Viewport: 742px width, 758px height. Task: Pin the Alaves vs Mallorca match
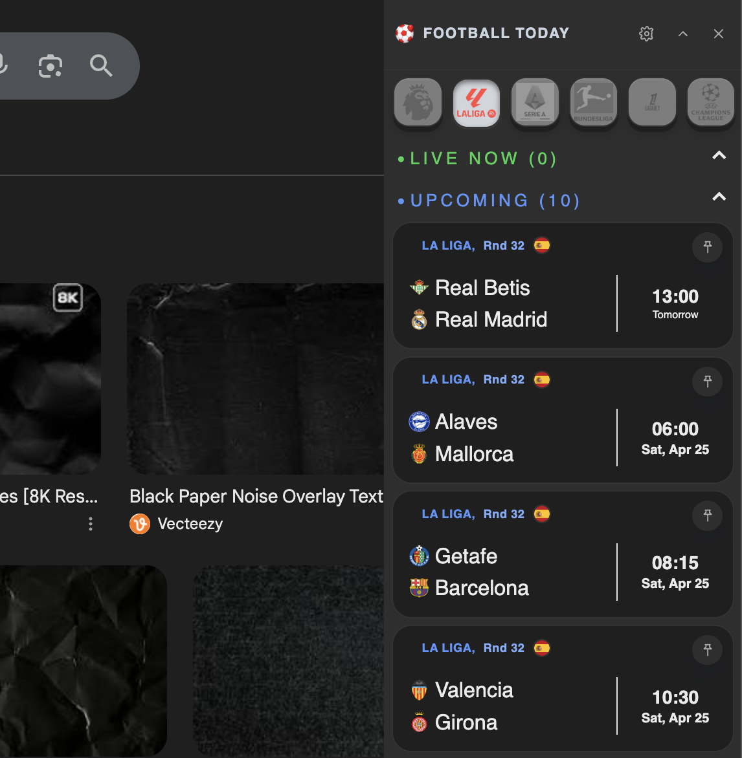[x=707, y=382]
